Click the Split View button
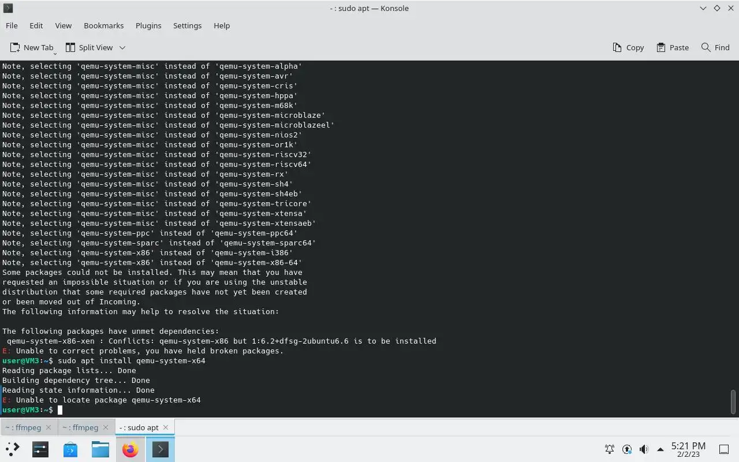 pyautogui.click(x=89, y=47)
